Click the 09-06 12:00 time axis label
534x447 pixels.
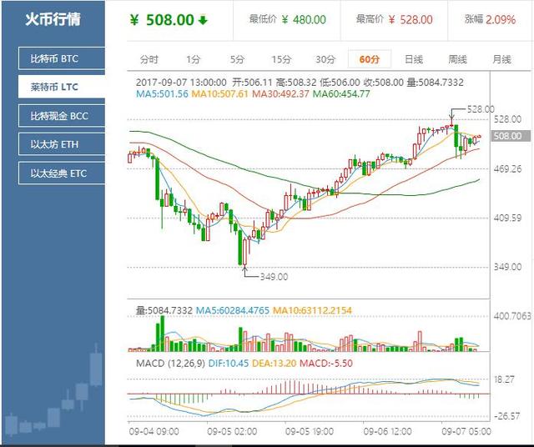tap(387, 431)
